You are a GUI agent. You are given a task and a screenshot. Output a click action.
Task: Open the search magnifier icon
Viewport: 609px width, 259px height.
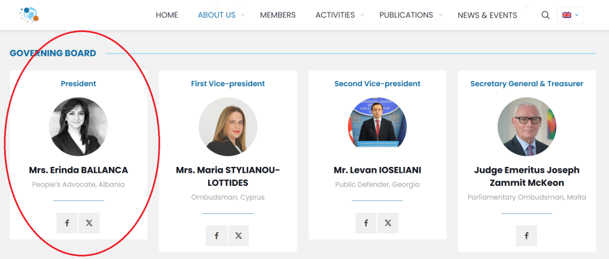pyautogui.click(x=545, y=15)
